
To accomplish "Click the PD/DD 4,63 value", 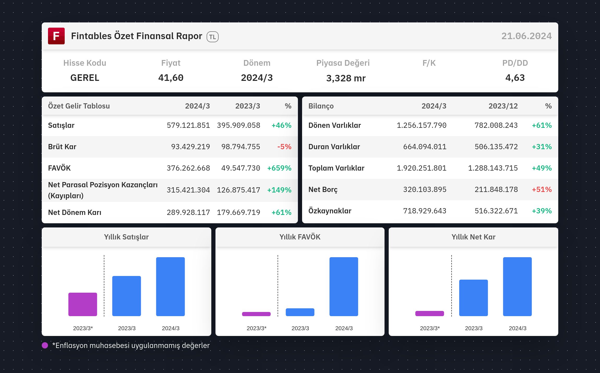I will click(515, 78).
